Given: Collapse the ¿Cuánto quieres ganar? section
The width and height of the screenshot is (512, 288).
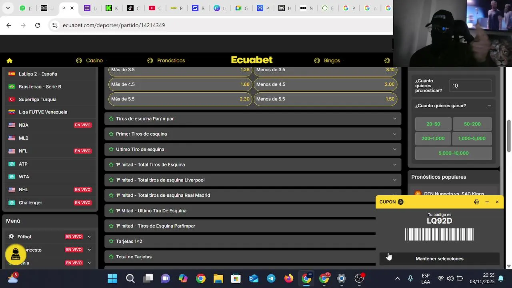Looking at the screenshot, I should [x=489, y=106].
